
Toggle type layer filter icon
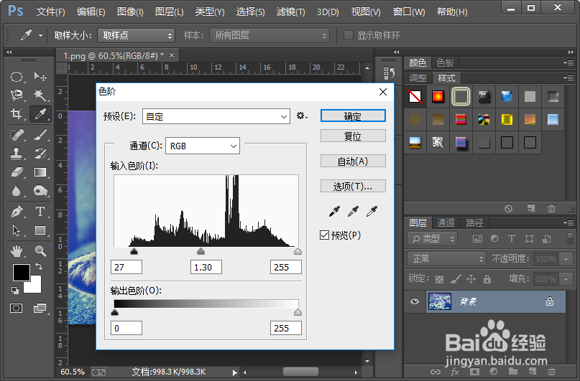[x=511, y=238]
